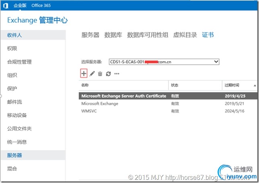This screenshot has height=183, width=259.
Task: Click the Office logo icon
Action: 6,6
